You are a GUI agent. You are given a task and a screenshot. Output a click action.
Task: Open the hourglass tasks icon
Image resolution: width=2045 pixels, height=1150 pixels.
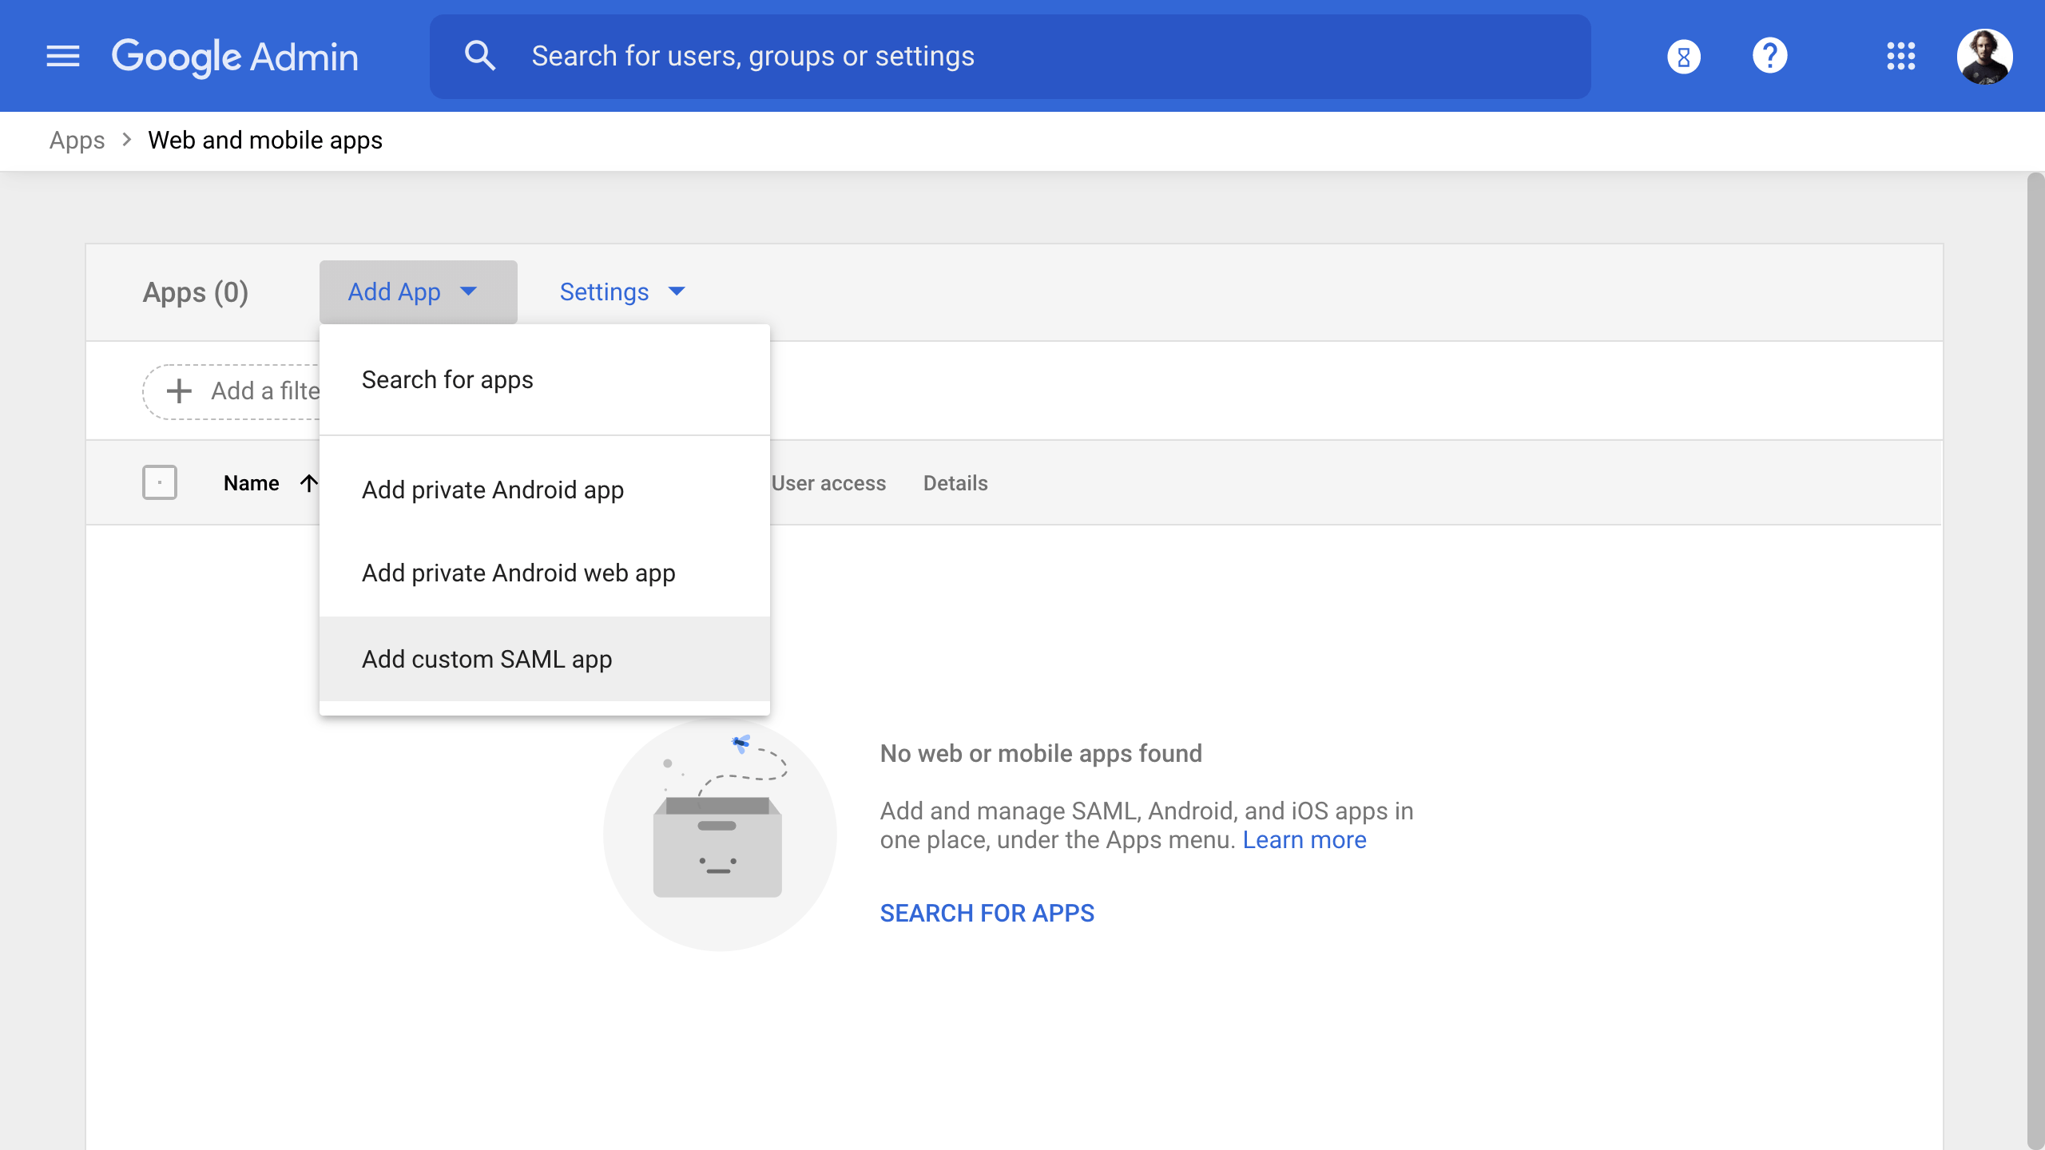[1683, 56]
